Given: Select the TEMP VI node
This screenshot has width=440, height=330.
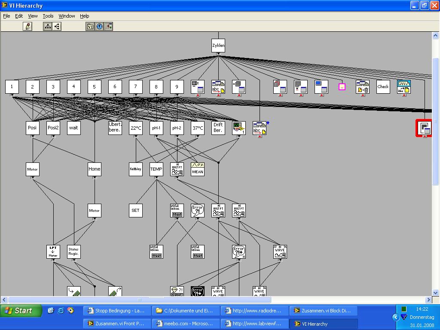Looking at the screenshot, I should pyautogui.click(x=156, y=169).
